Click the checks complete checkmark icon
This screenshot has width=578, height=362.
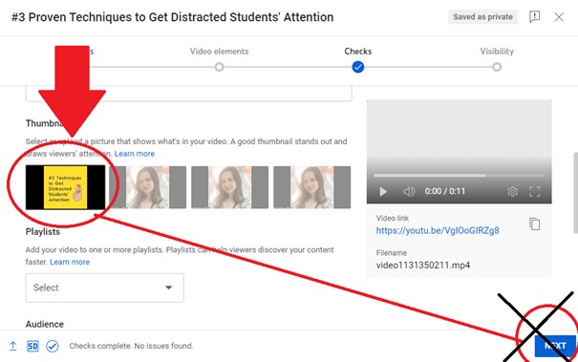pyautogui.click(x=53, y=346)
